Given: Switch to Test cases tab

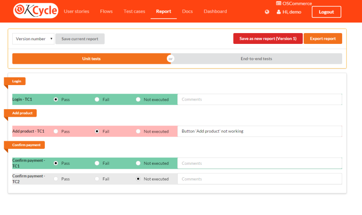Looking at the screenshot, I should [x=134, y=11].
